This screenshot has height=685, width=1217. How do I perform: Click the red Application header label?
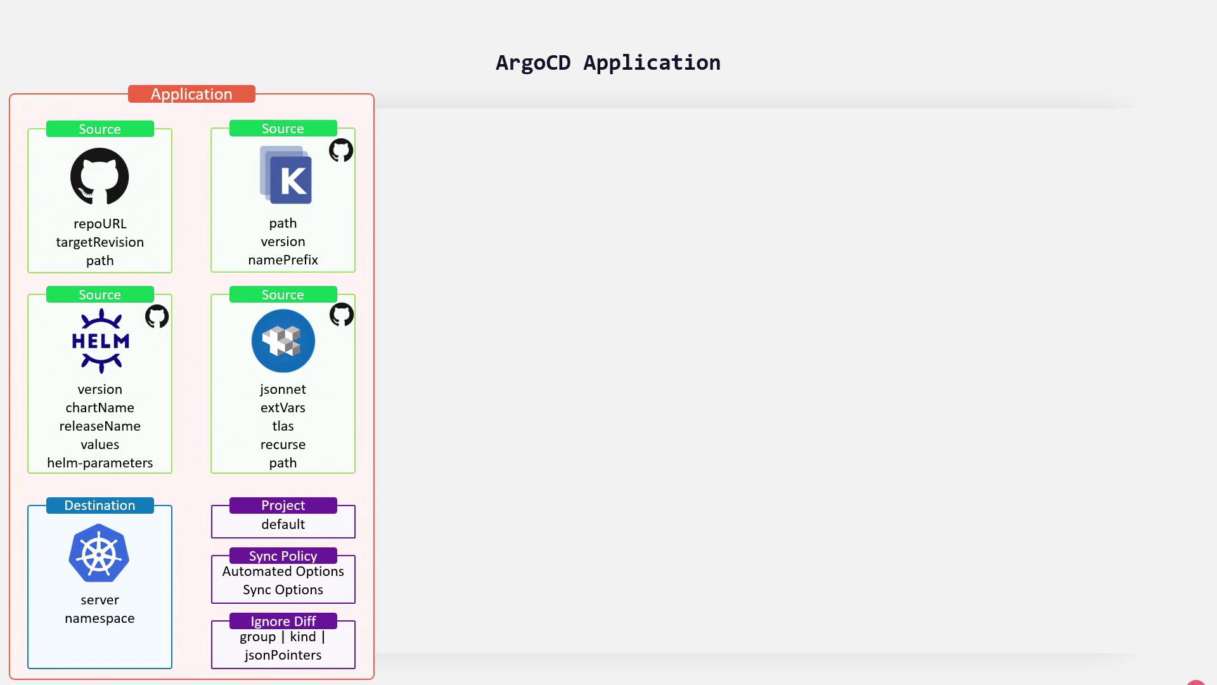(191, 94)
